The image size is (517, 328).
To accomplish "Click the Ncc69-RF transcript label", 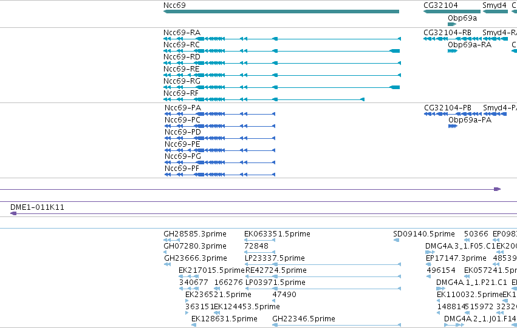I will tap(181, 93).
